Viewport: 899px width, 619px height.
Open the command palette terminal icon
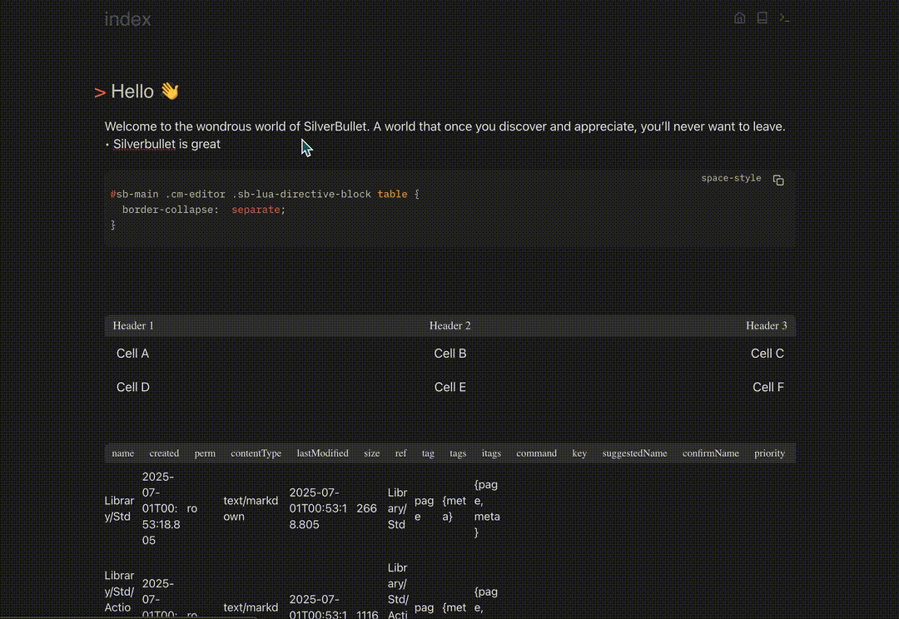784,18
